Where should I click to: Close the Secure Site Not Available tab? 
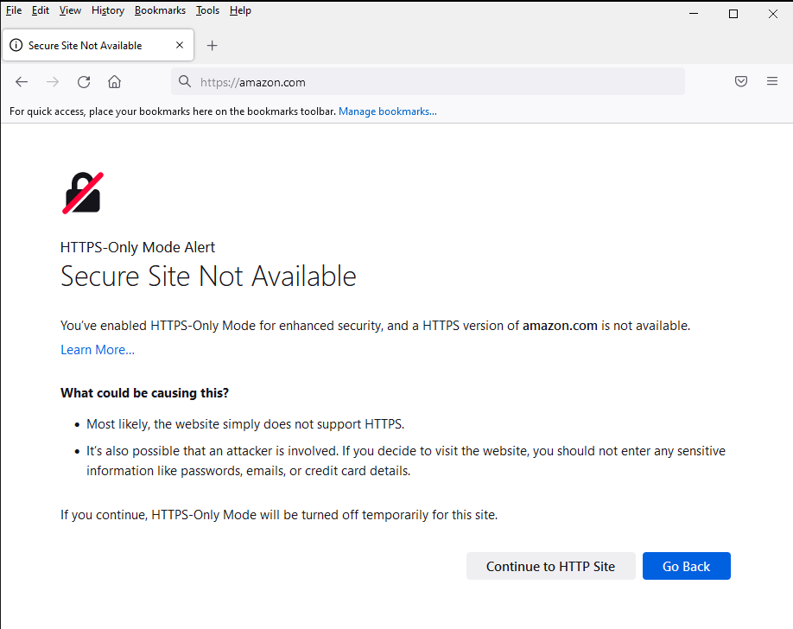click(x=180, y=45)
